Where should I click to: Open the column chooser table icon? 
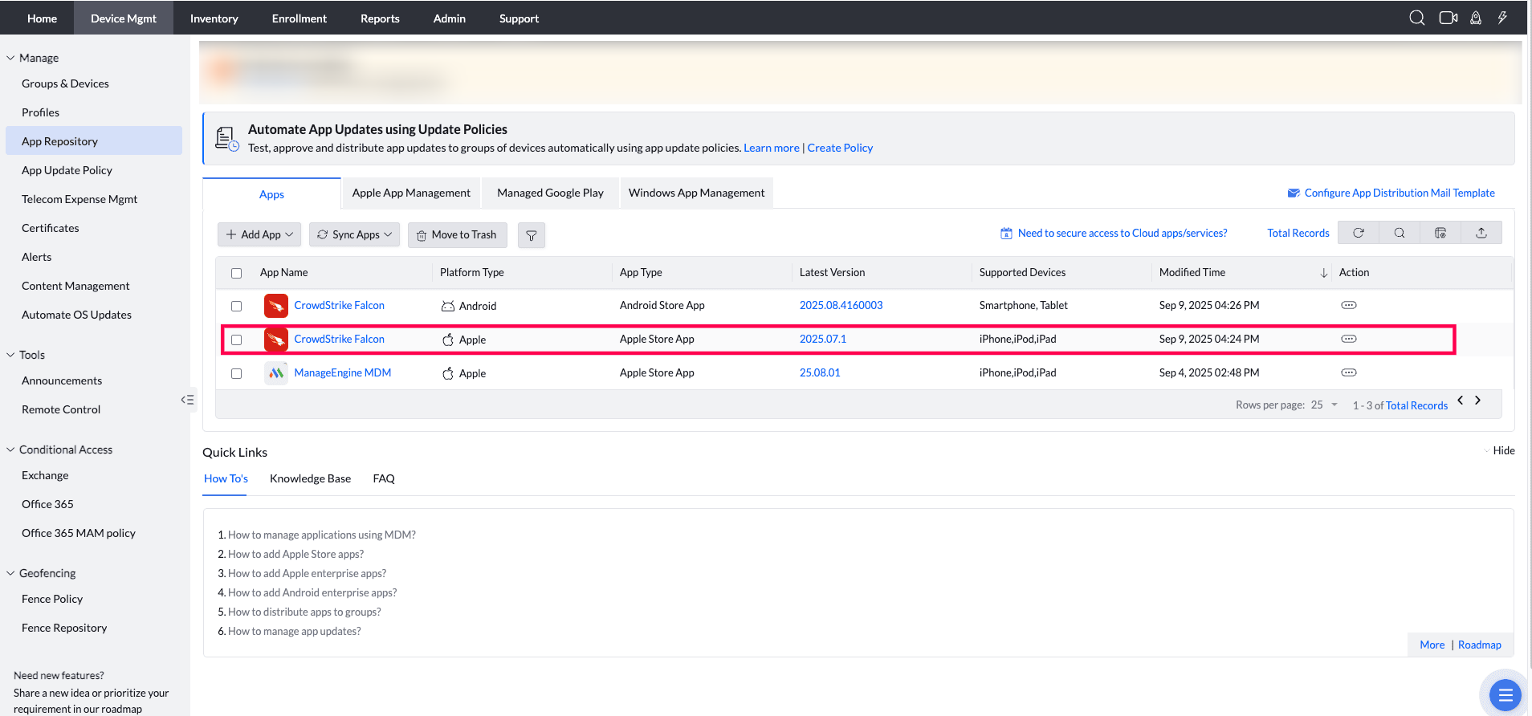click(1440, 233)
